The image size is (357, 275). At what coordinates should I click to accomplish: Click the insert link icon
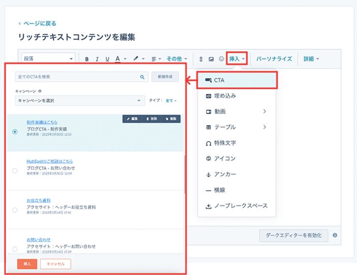201,59
